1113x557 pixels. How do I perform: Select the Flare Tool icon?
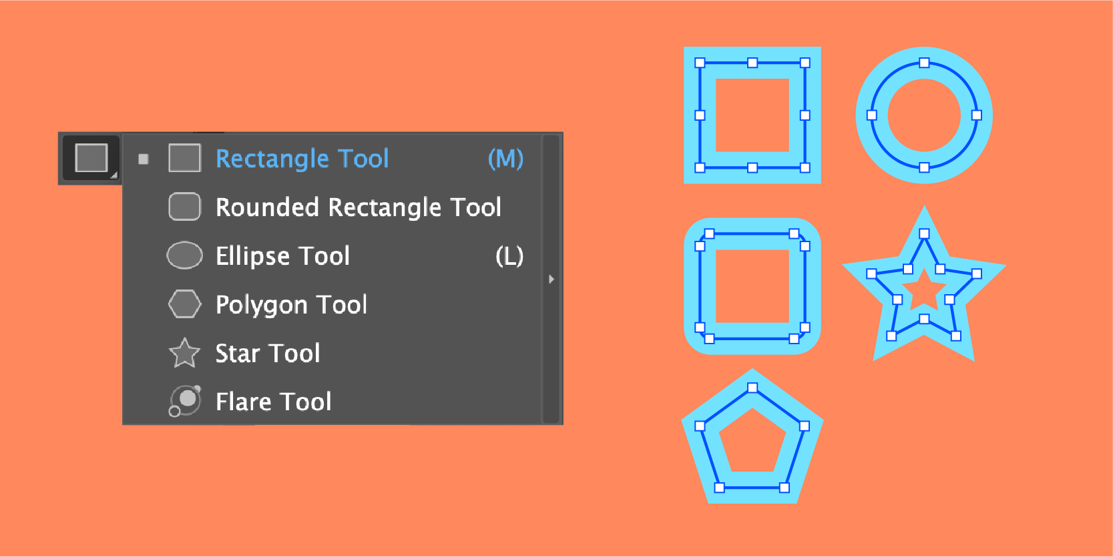tap(185, 401)
